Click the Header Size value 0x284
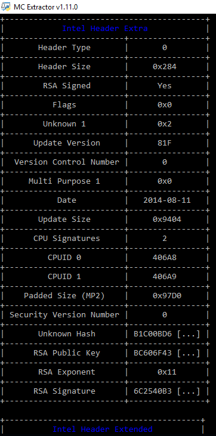This screenshot has height=436, width=216. coord(165,67)
